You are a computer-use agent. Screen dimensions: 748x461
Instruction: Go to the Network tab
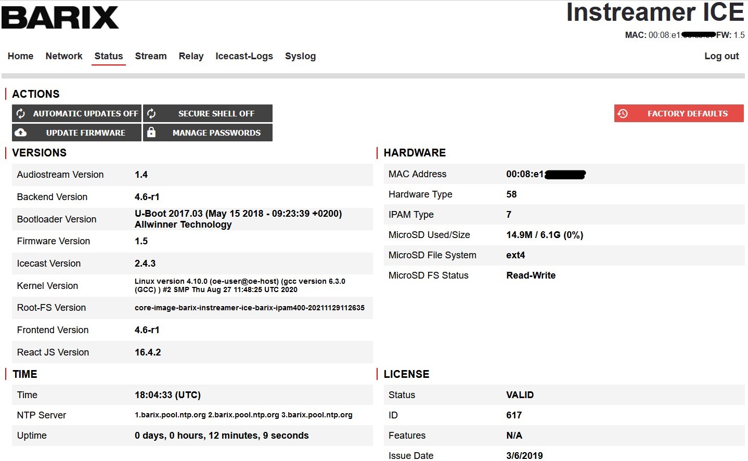[64, 56]
